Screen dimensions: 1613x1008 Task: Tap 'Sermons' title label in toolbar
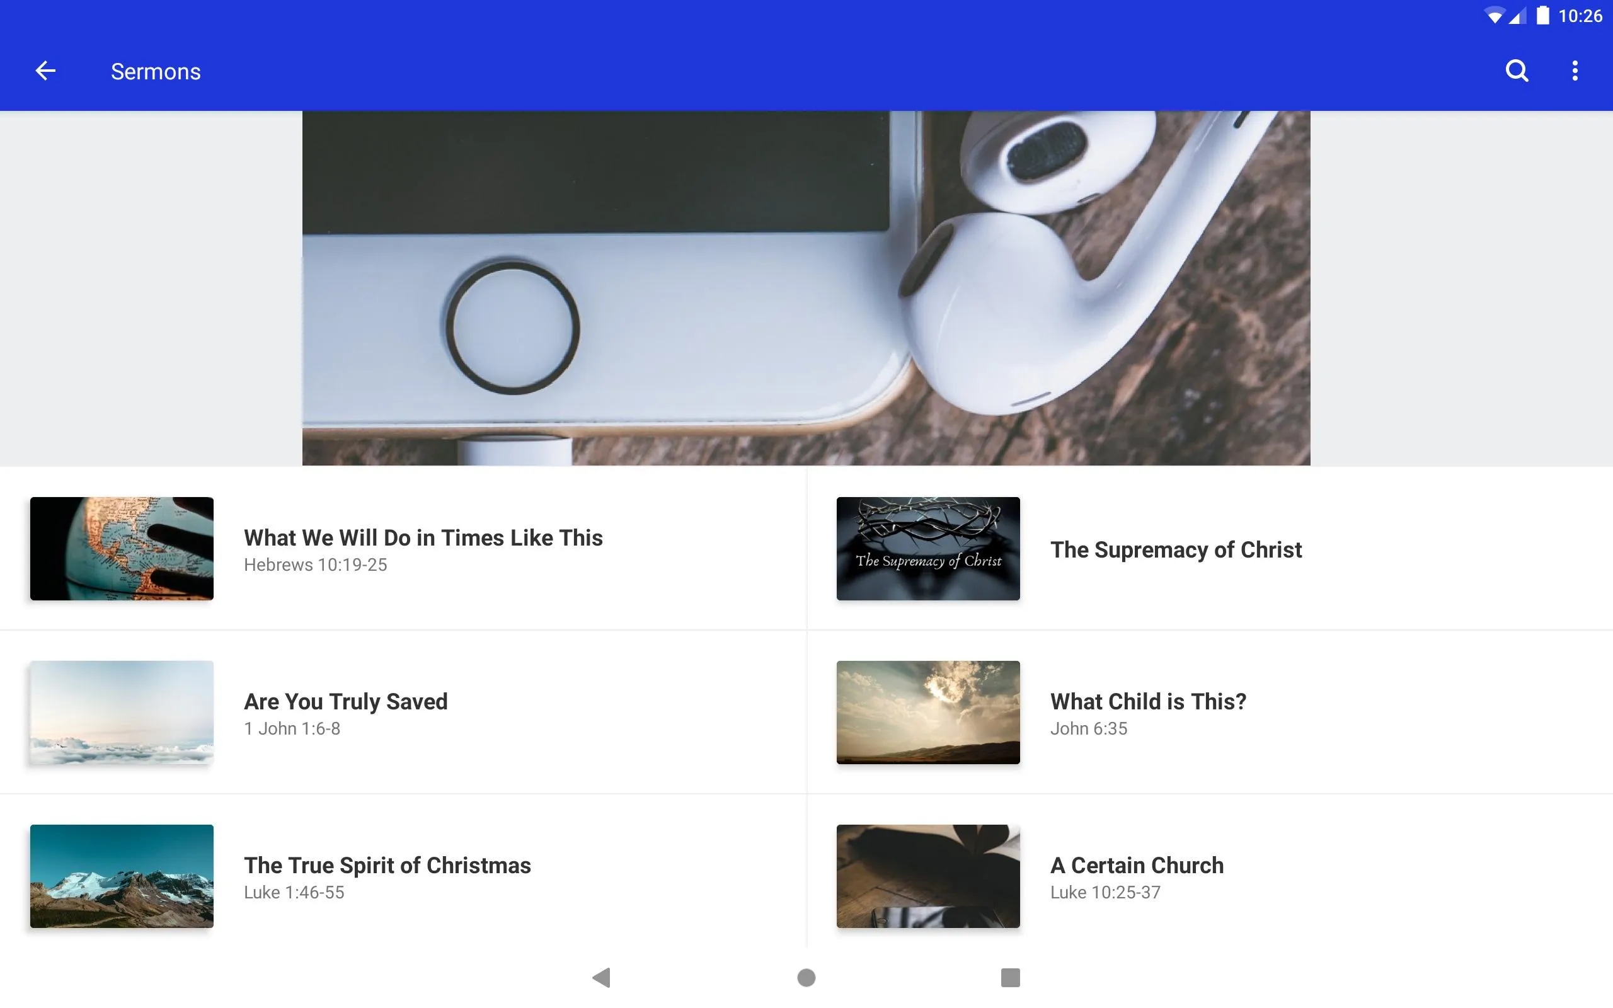(156, 71)
